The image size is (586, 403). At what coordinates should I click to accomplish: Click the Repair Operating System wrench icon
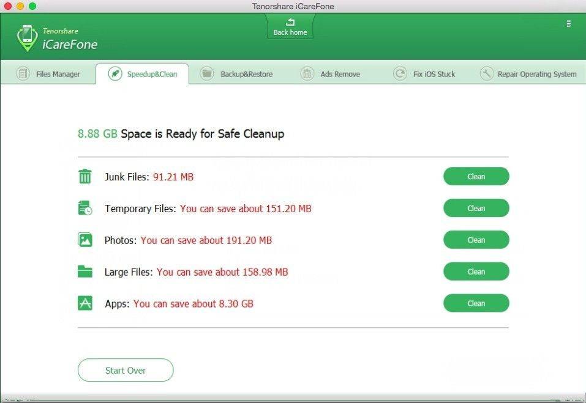coord(487,73)
